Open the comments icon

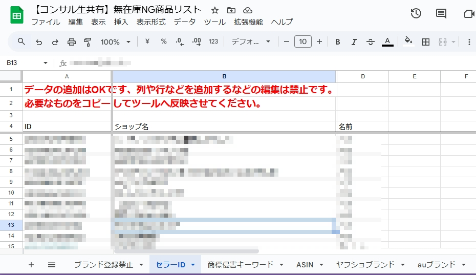[441, 14]
